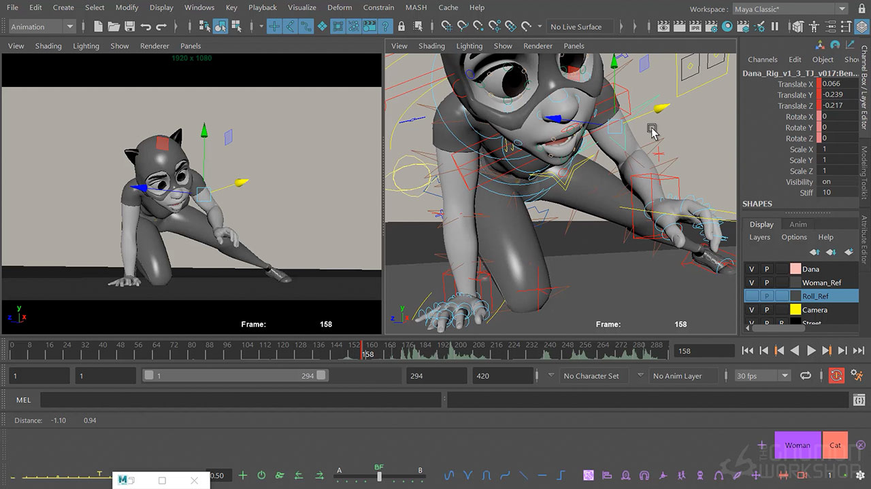Click the purple Woman button
871x489 pixels.
[798, 446]
